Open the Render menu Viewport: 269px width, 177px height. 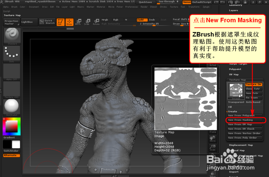click(x=144, y=7)
